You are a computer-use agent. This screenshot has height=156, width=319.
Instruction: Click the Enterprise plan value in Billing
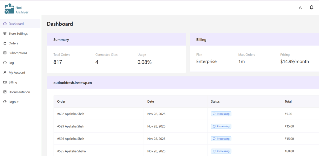click(x=206, y=62)
